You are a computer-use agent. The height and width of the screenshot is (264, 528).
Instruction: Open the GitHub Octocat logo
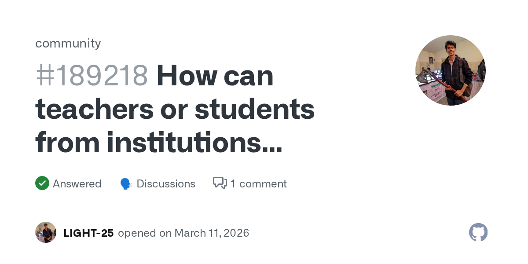click(x=478, y=232)
